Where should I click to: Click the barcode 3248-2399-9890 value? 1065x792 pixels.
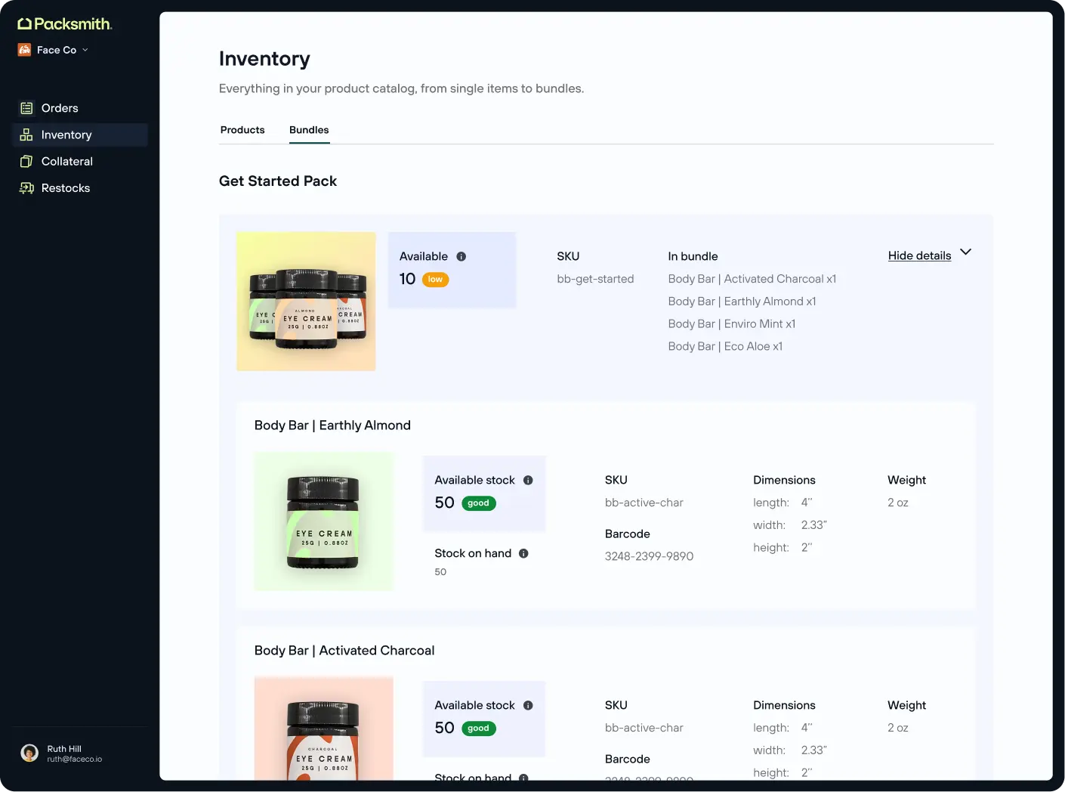(x=649, y=556)
